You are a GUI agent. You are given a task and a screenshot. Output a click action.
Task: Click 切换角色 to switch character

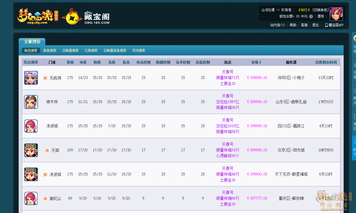click(x=320, y=10)
